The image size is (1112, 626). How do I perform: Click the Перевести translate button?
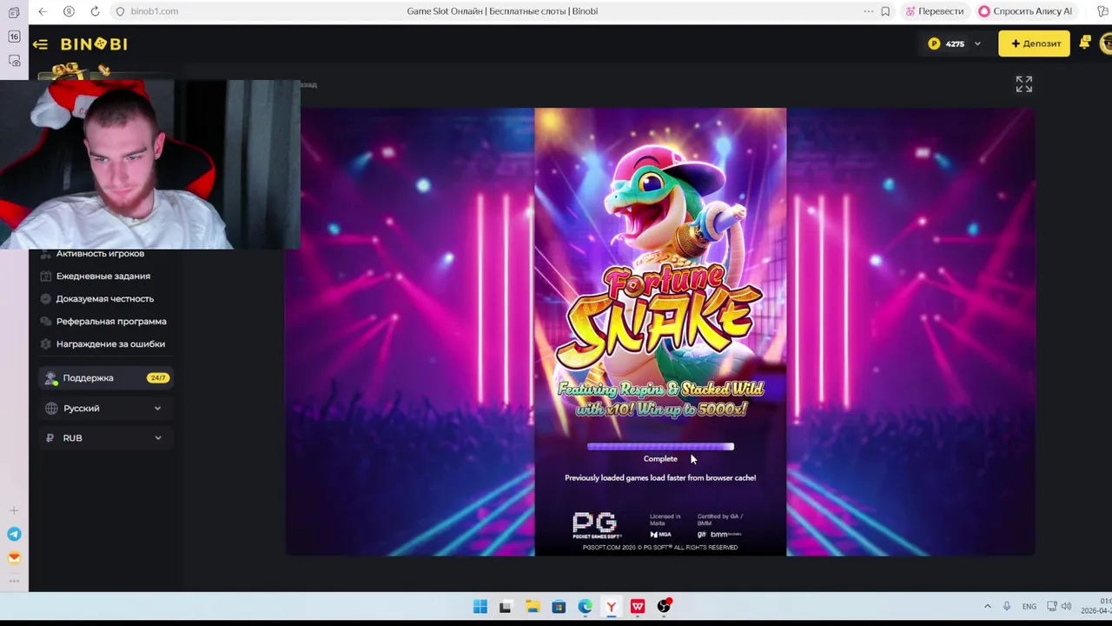coord(934,11)
